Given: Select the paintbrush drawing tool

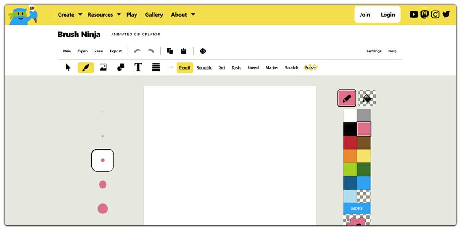Looking at the screenshot, I should (x=86, y=68).
